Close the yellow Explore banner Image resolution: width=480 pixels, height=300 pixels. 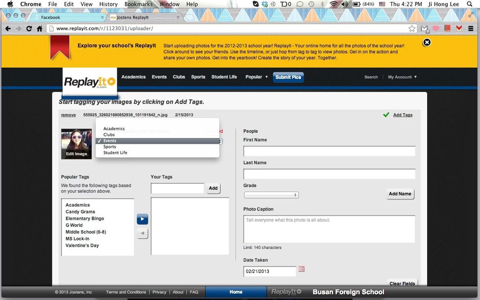427,43
